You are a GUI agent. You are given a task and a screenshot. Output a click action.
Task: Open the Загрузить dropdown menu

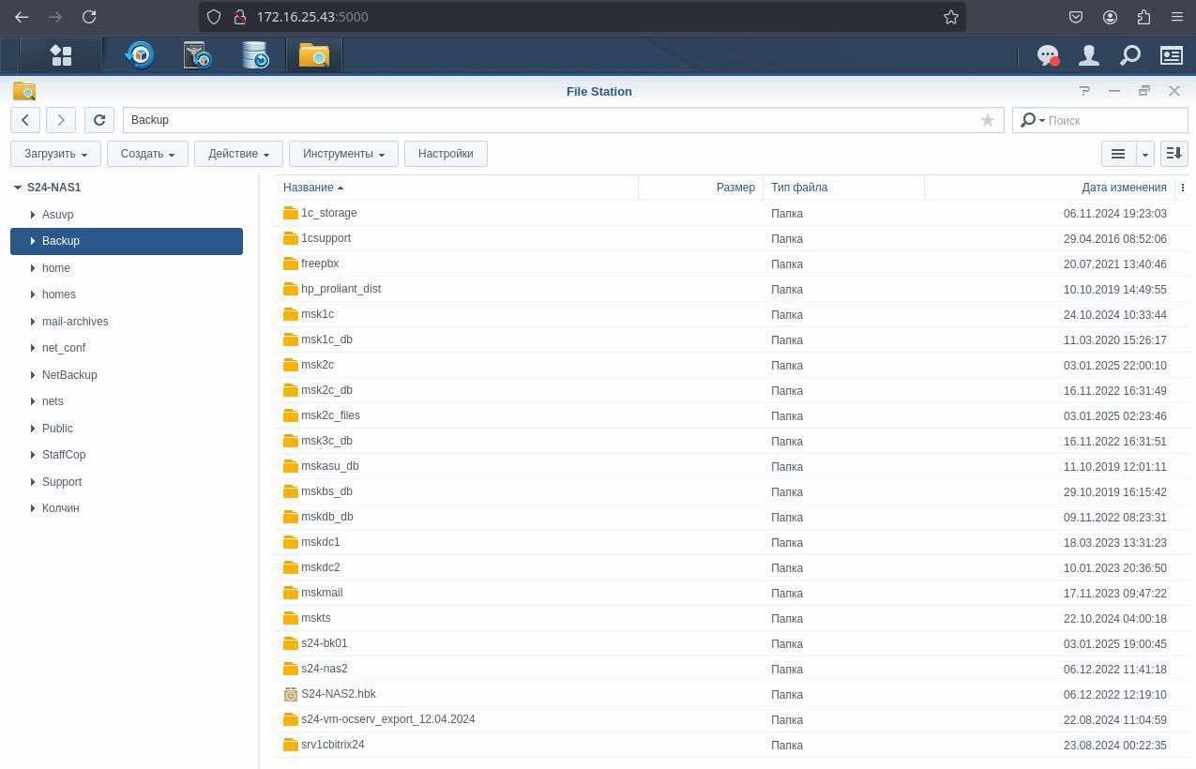click(x=56, y=154)
